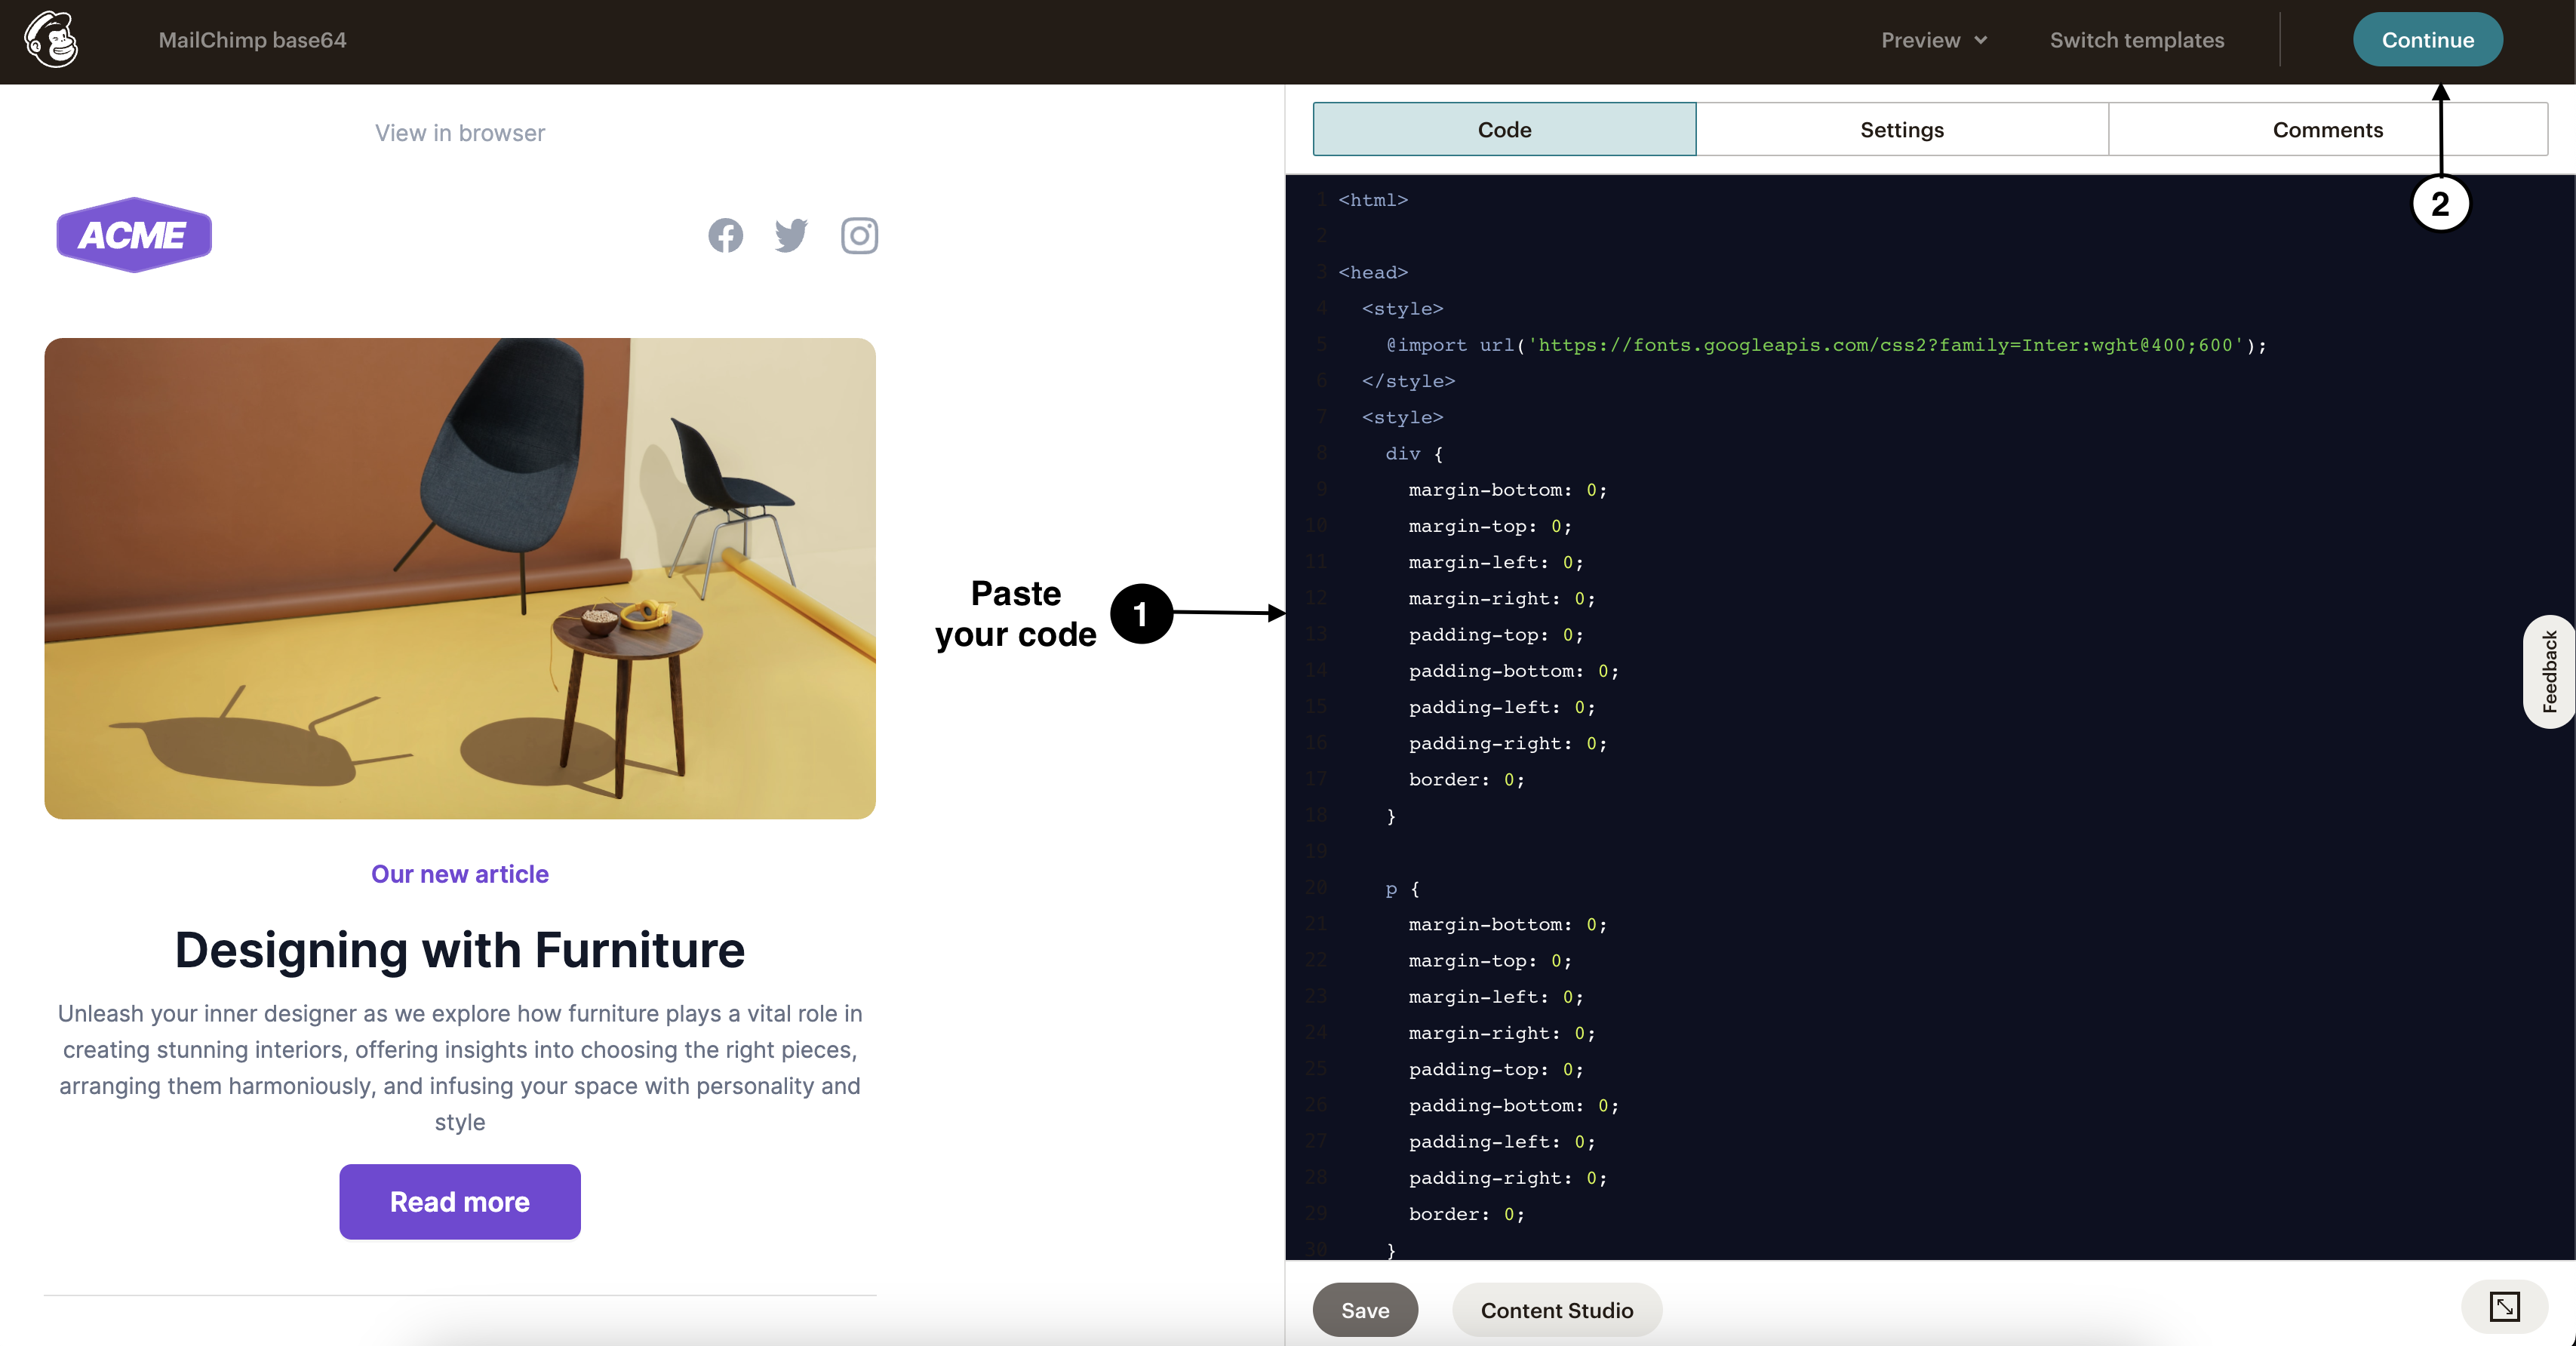Click line 16 'padding-right: 0;' code

tap(1507, 743)
